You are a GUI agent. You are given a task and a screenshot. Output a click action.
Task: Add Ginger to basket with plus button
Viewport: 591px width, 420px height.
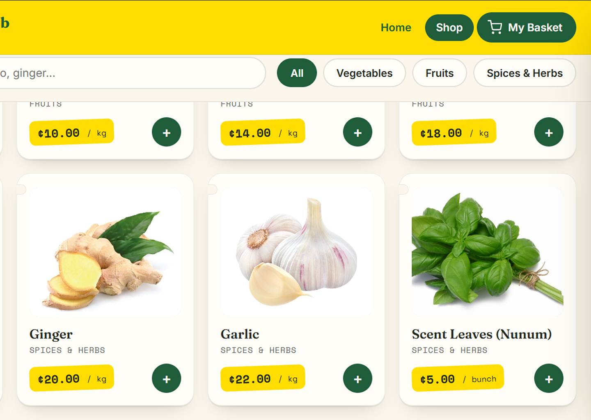tap(167, 378)
